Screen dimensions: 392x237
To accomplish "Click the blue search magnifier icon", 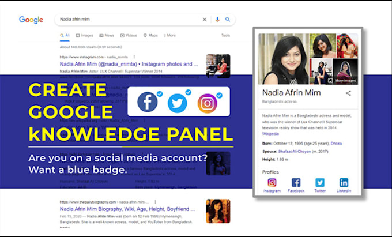I will point(228,20).
